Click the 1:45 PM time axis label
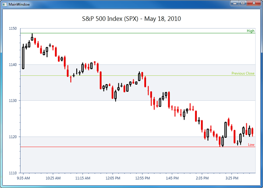The width and height of the screenshot is (263, 188). [172, 178]
